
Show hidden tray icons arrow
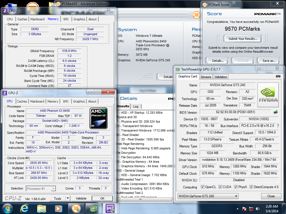coord(237,209)
